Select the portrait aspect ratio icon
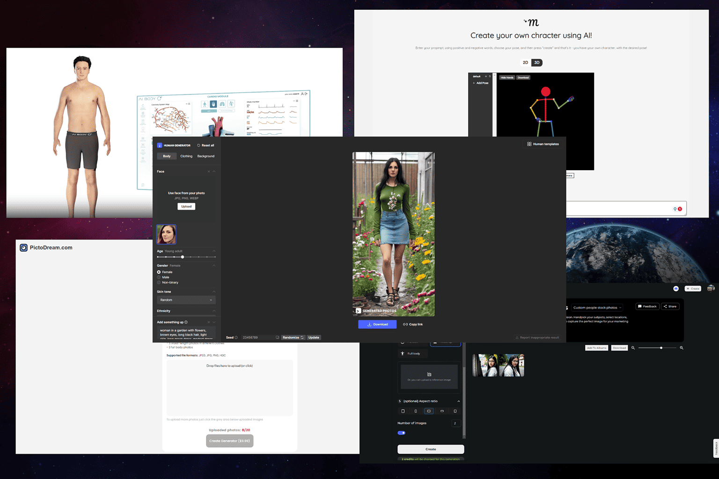Screen dimensions: 719x479 tap(403, 411)
